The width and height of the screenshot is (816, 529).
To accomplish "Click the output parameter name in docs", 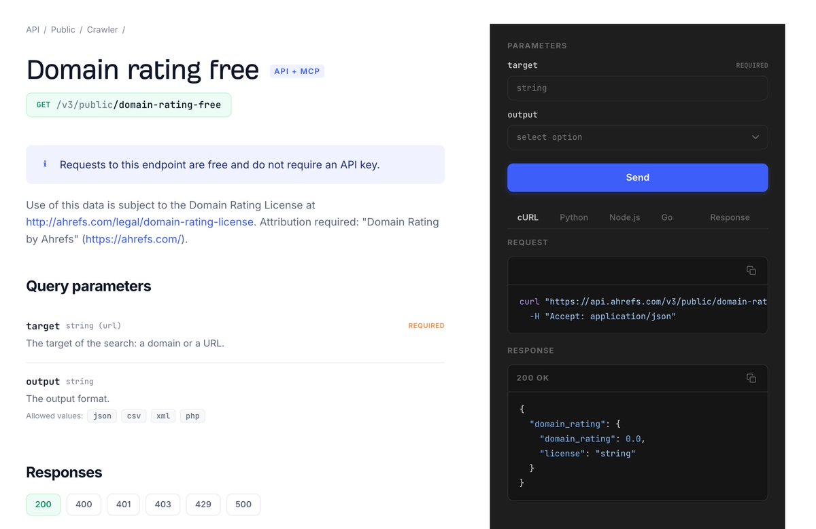I will [x=43, y=382].
